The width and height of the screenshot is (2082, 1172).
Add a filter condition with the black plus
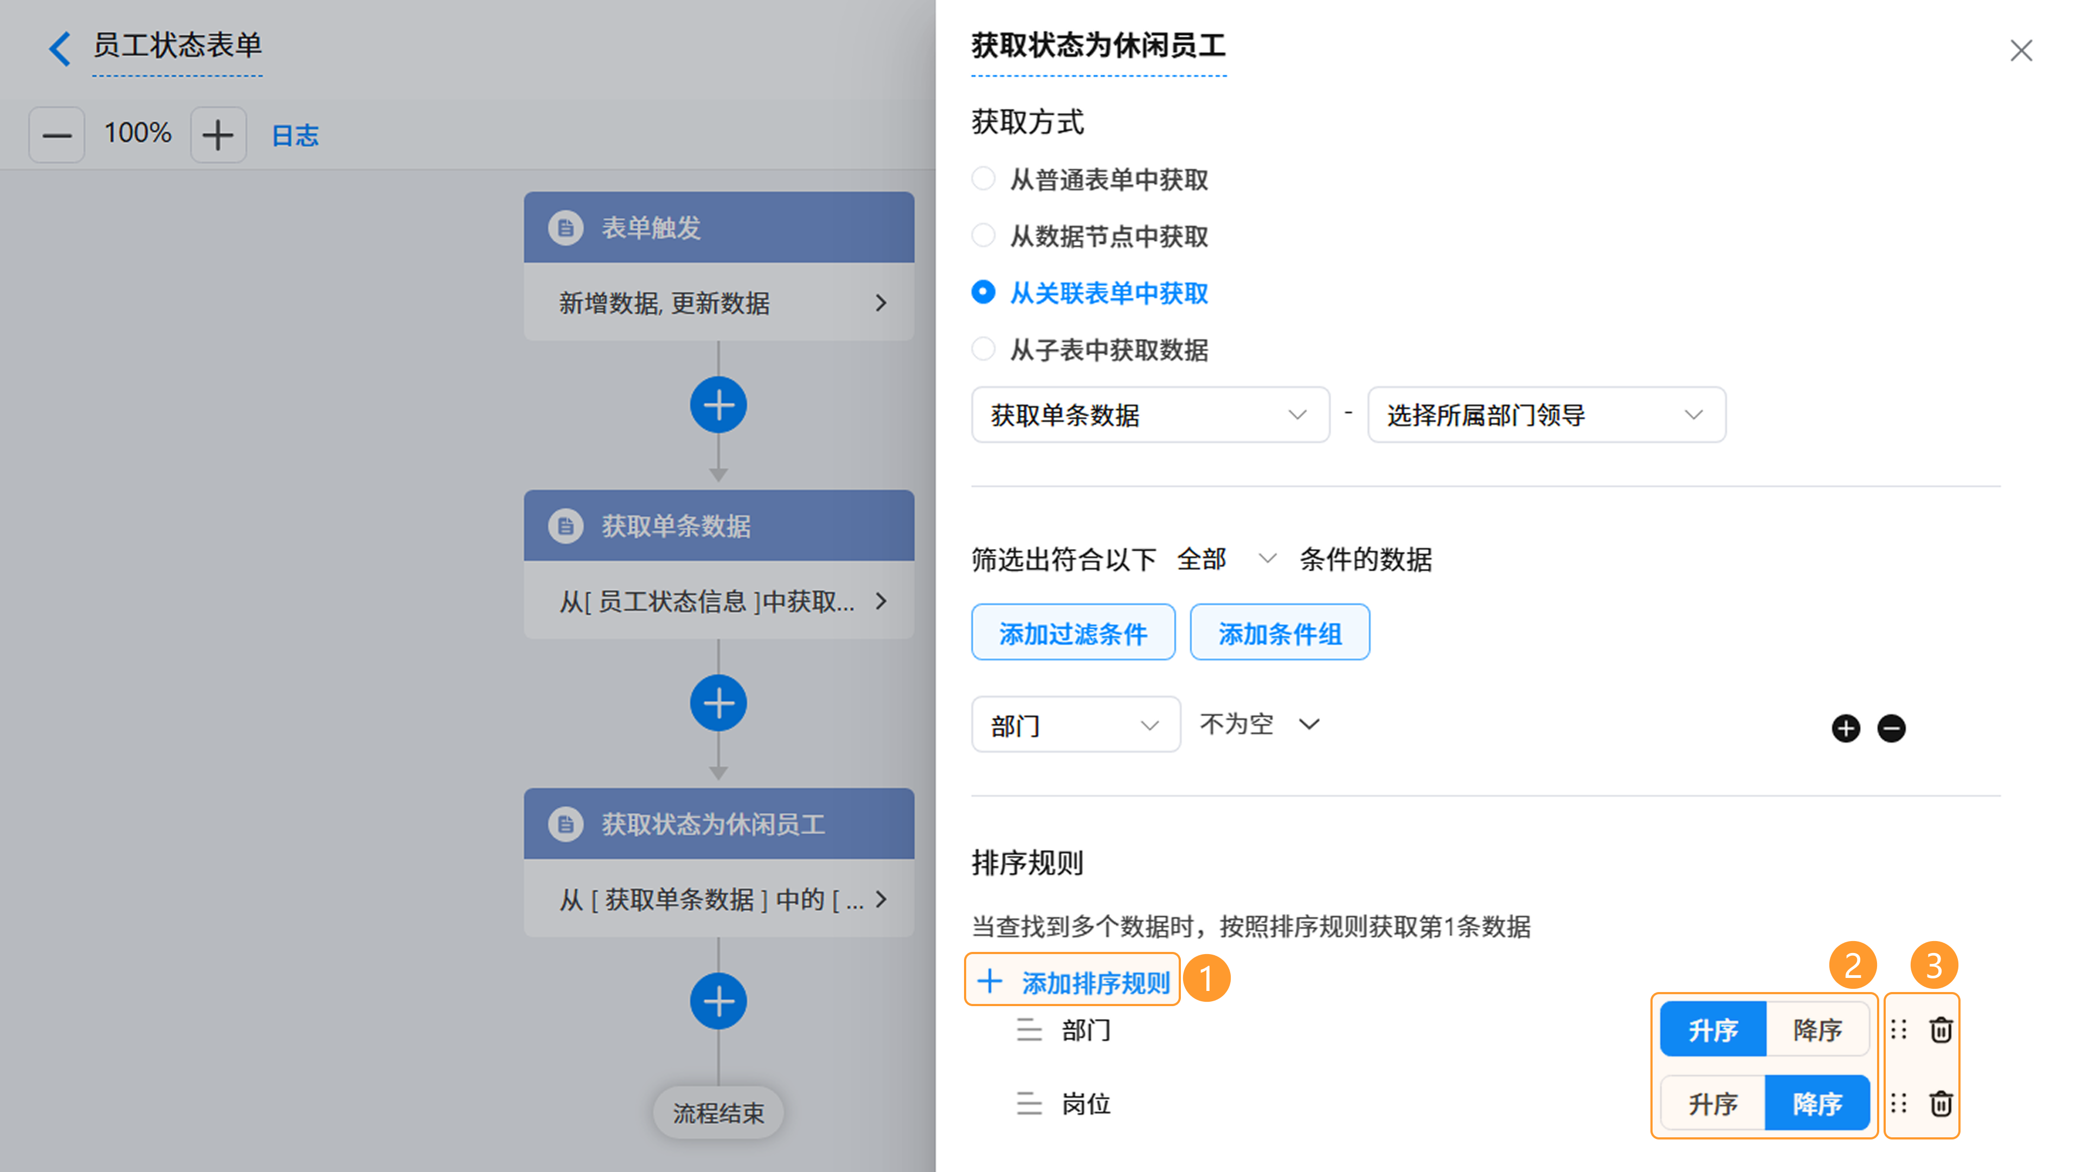pyautogui.click(x=1846, y=728)
